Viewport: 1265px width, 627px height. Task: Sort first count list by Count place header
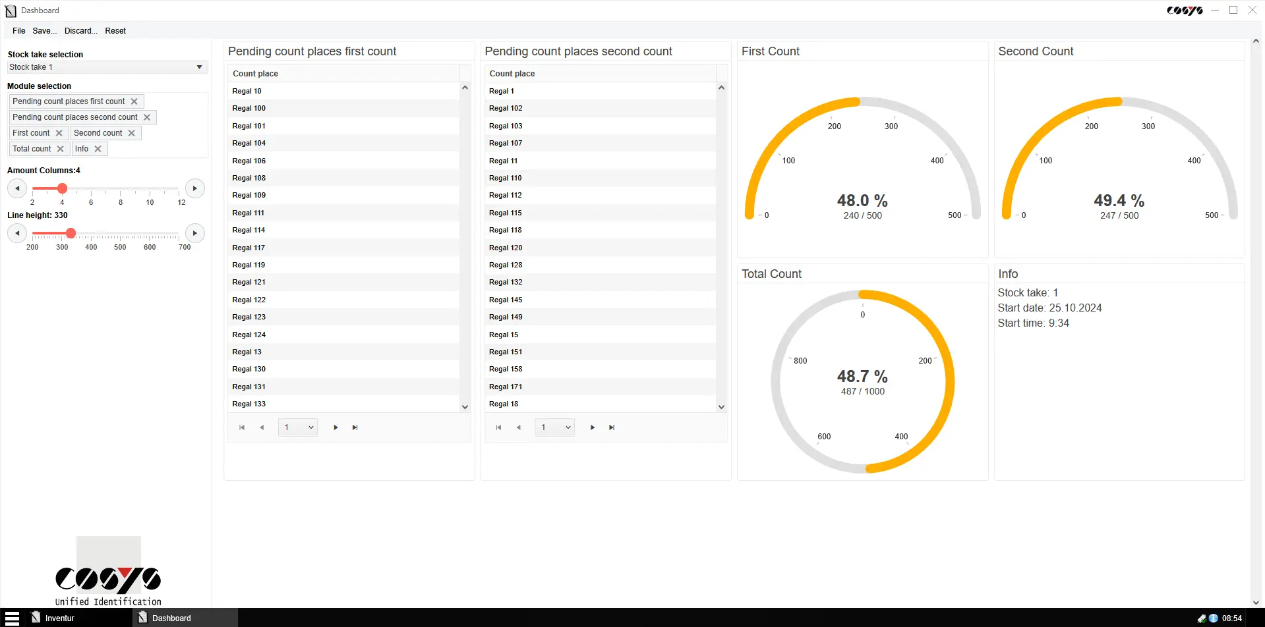coord(343,74)
